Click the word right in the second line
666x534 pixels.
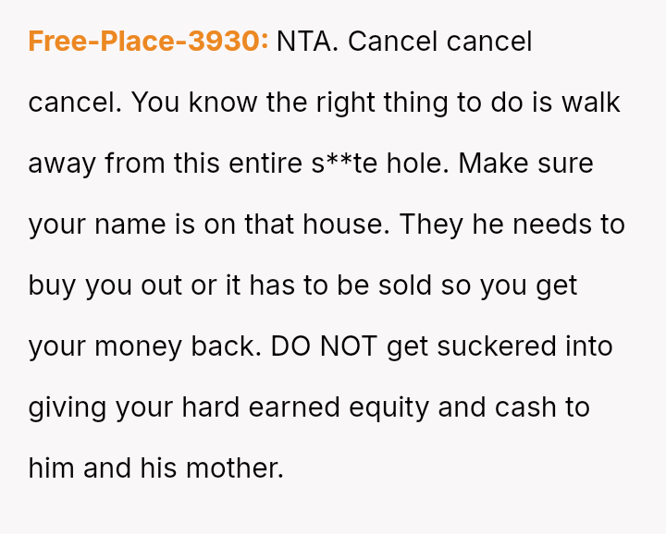click(345, 103)
